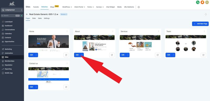Expand the Team page Edit dropdown arrow
The width and height of the screenshot is (210, 101).
174,55
